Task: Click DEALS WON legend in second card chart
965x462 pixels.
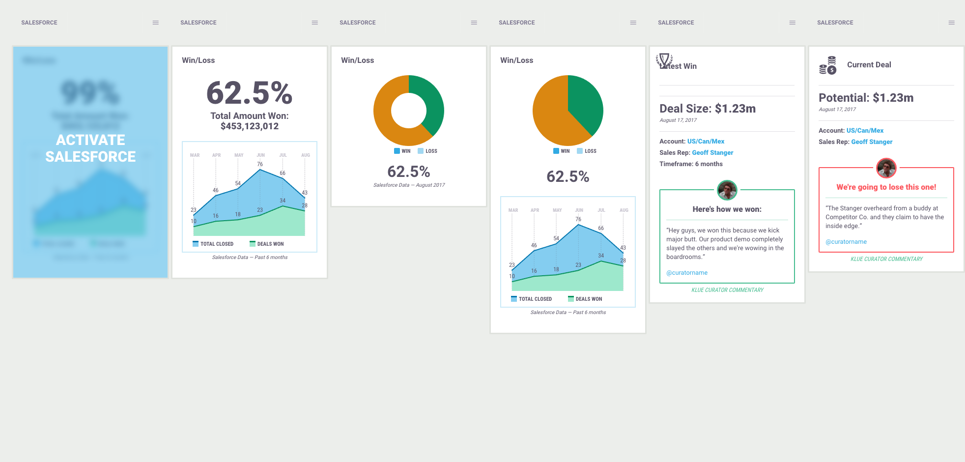Action: (267, 244)
